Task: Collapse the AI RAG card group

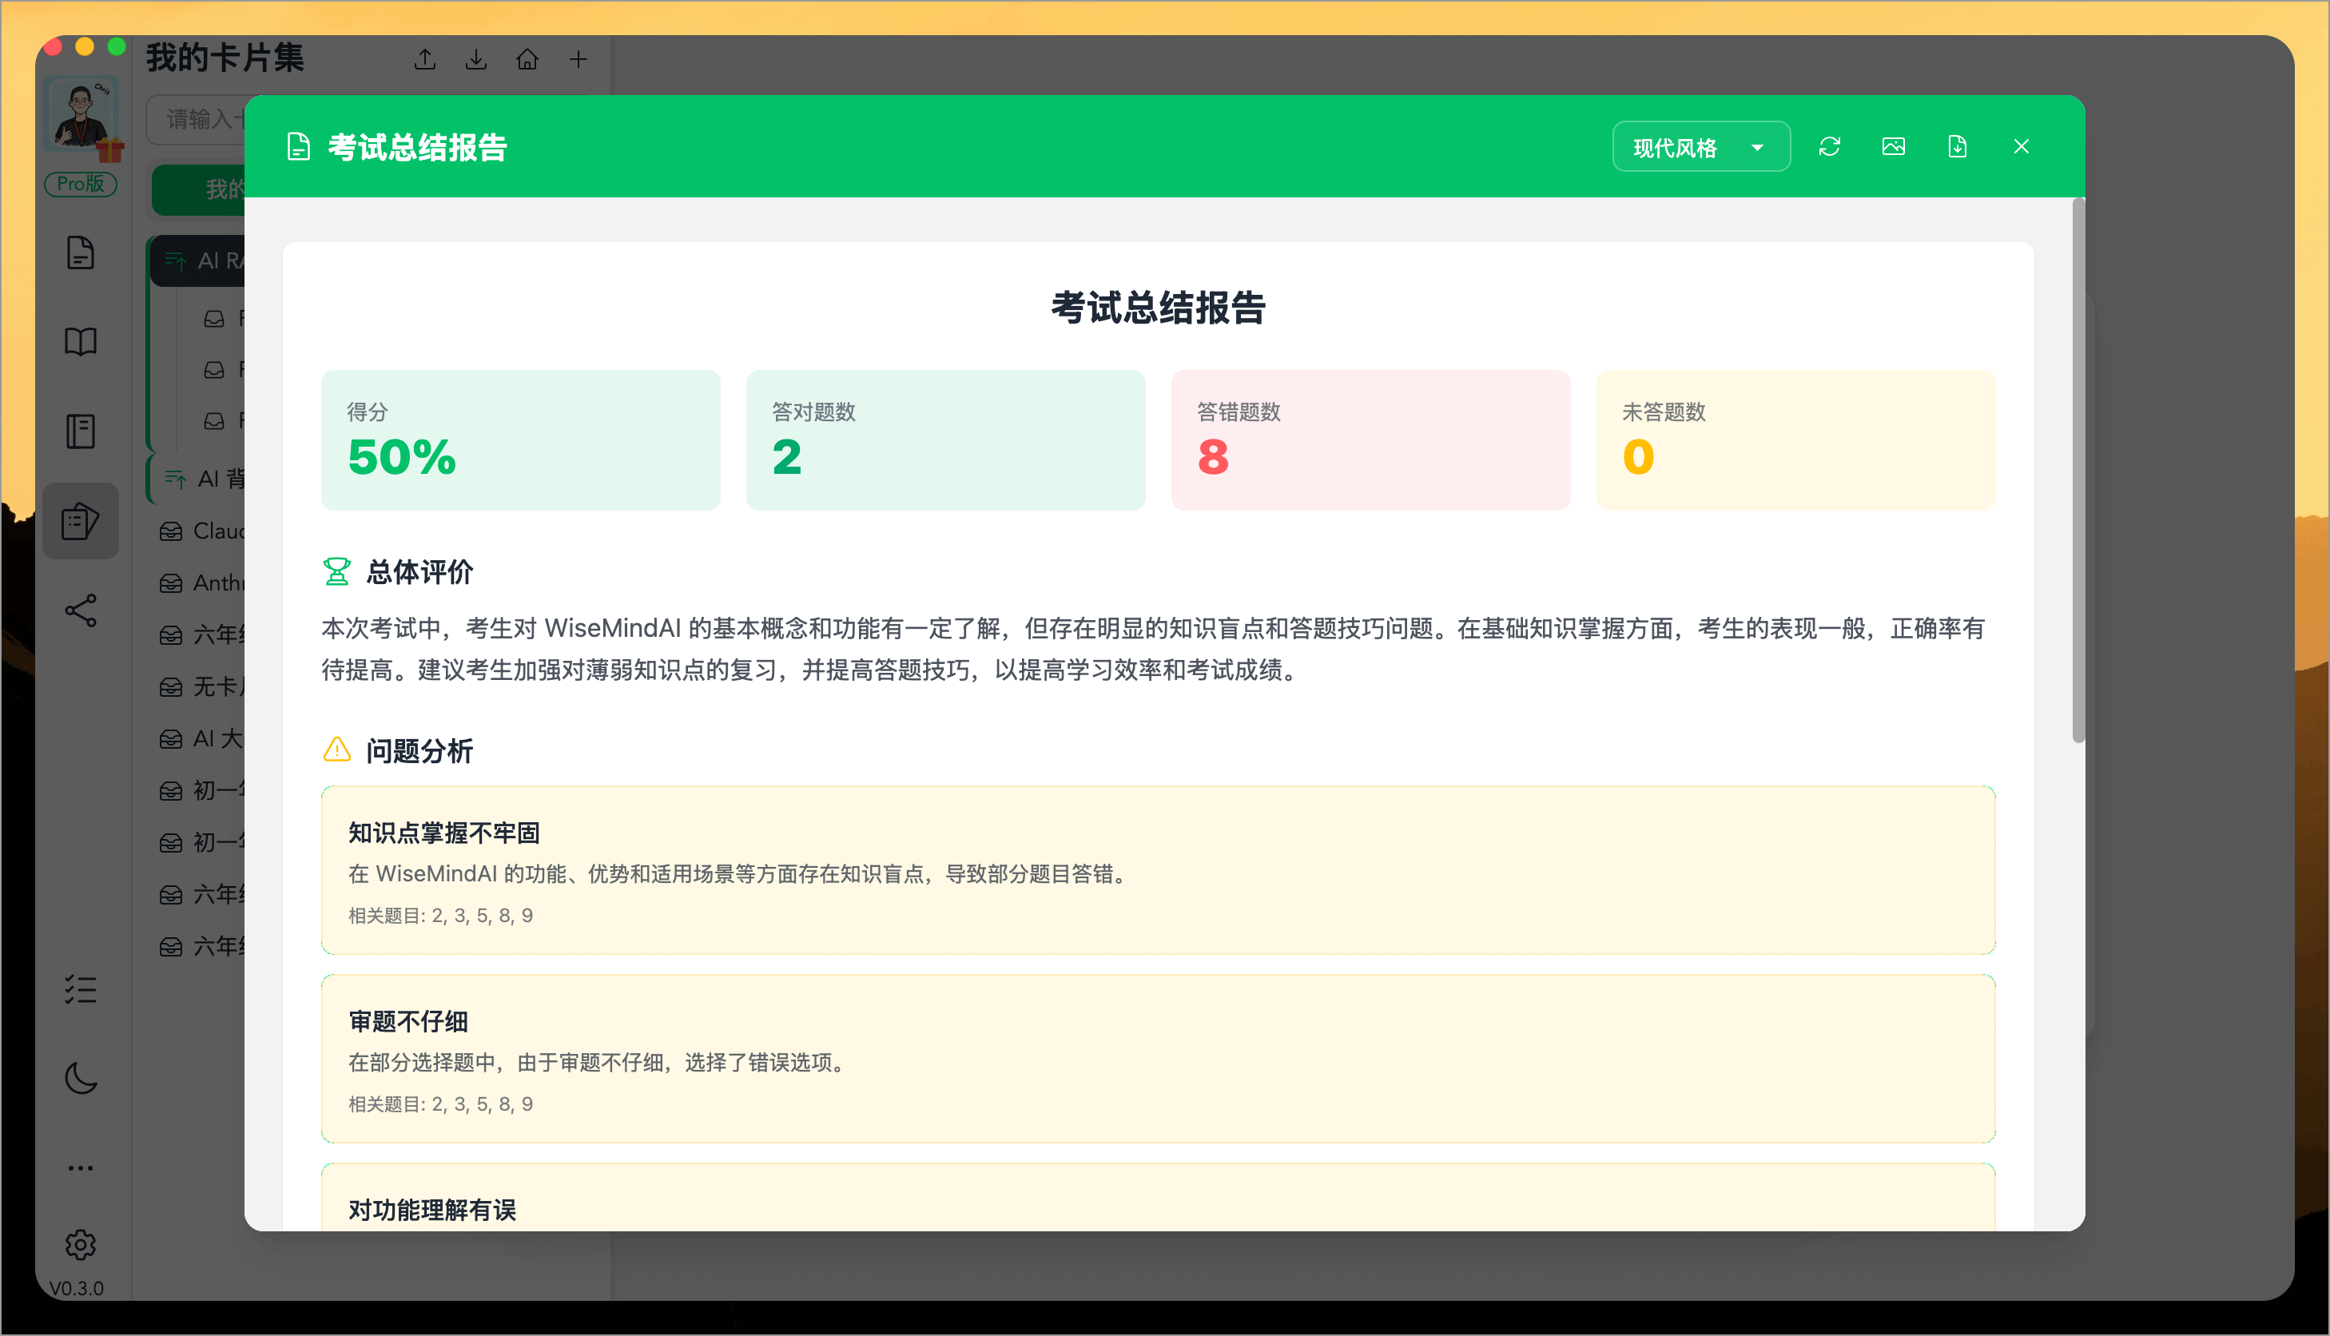Action: coord(175,261)
